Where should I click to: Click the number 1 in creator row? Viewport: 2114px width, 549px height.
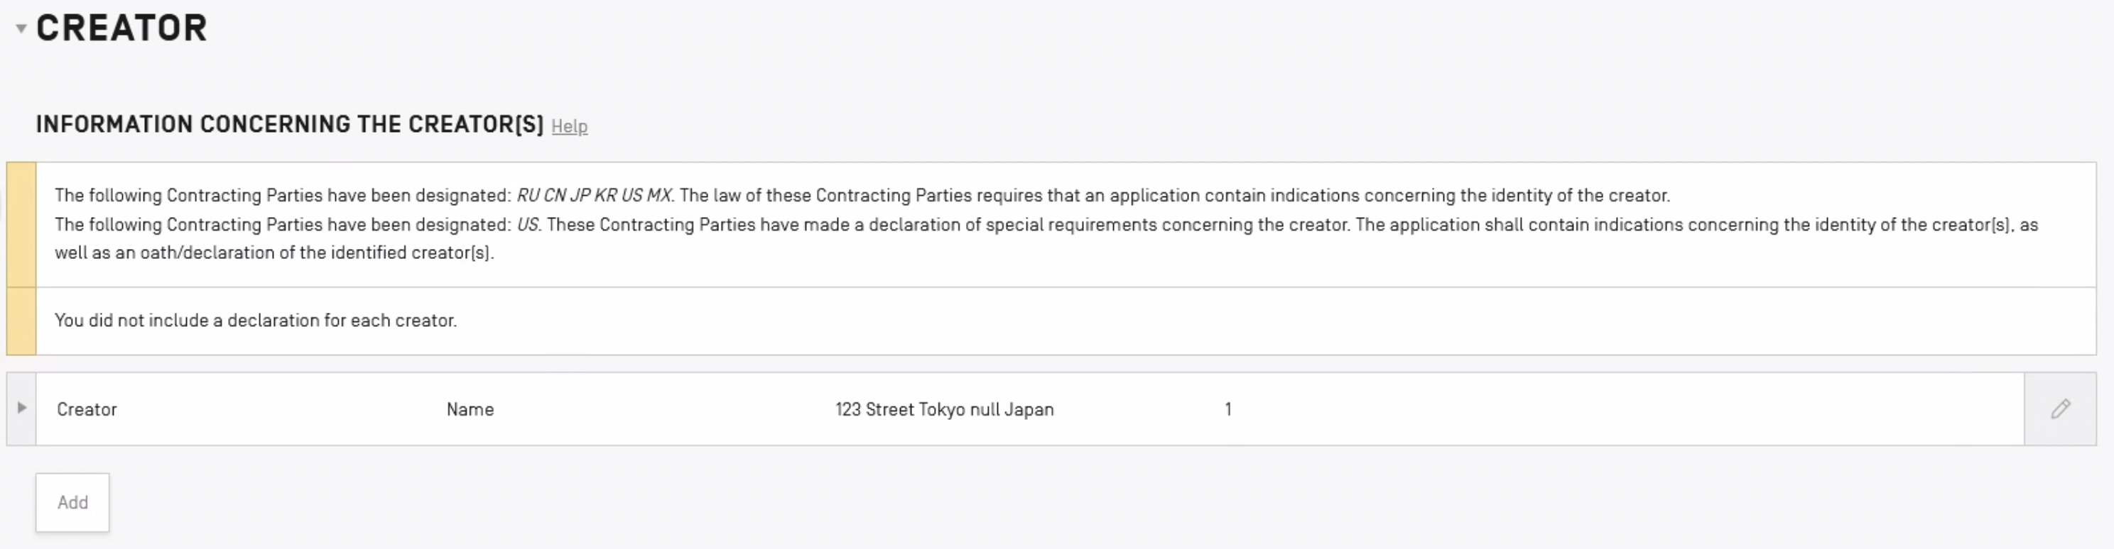[x=1227, y=410]
